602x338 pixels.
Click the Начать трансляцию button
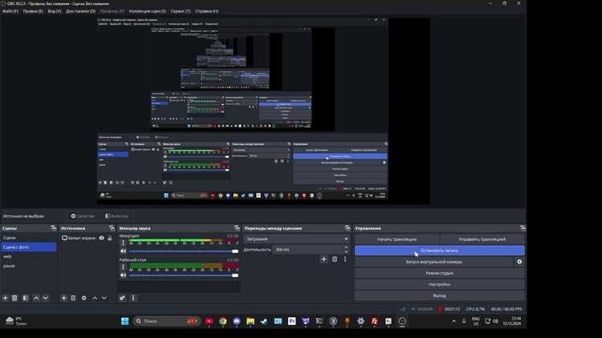[397, 239]
